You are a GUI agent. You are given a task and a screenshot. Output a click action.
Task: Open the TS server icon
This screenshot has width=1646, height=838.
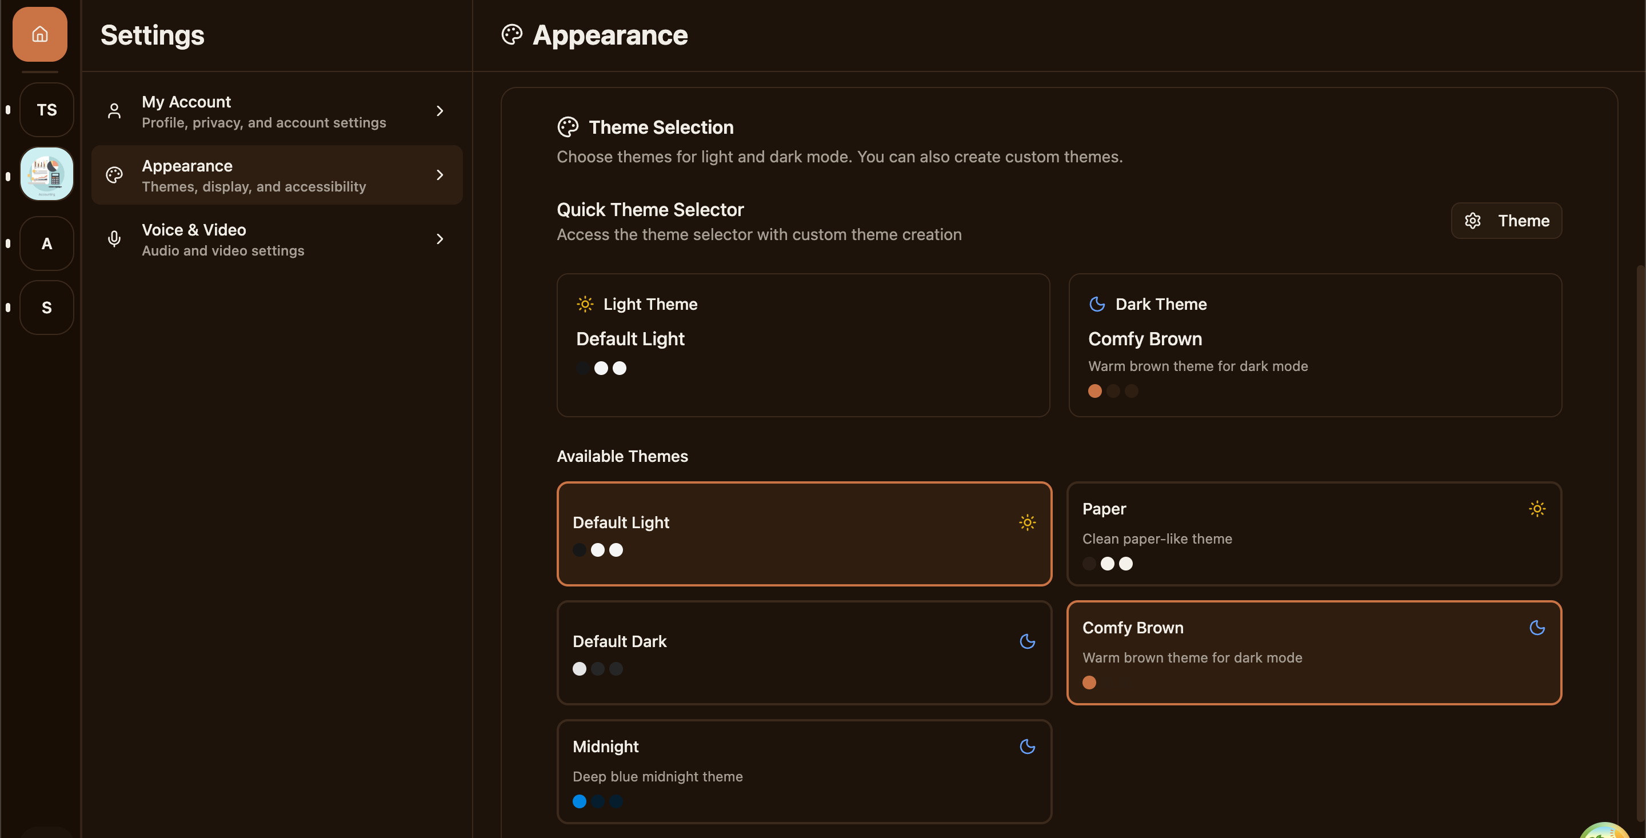click(47, 110)
